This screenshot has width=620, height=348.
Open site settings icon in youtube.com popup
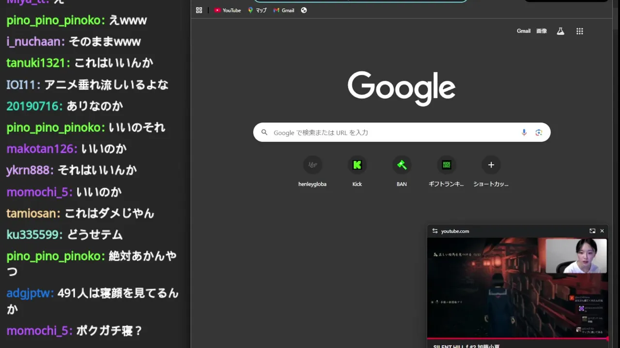click(x=435, y=231)
